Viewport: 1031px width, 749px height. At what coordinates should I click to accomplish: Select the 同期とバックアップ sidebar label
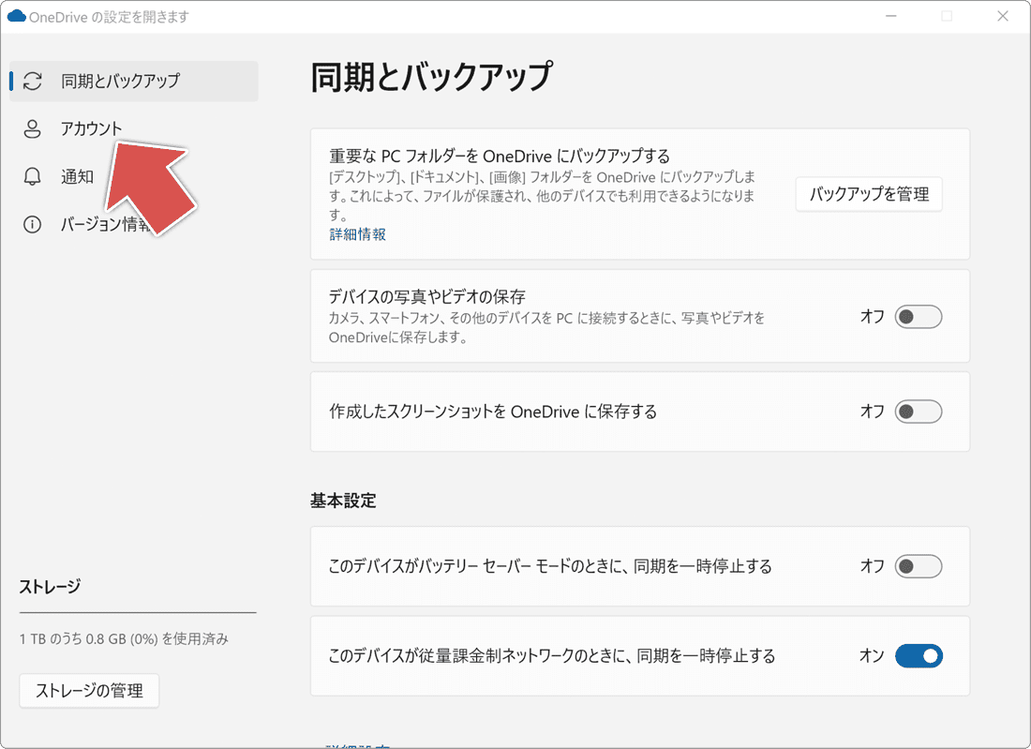click(x=120, y=82)
